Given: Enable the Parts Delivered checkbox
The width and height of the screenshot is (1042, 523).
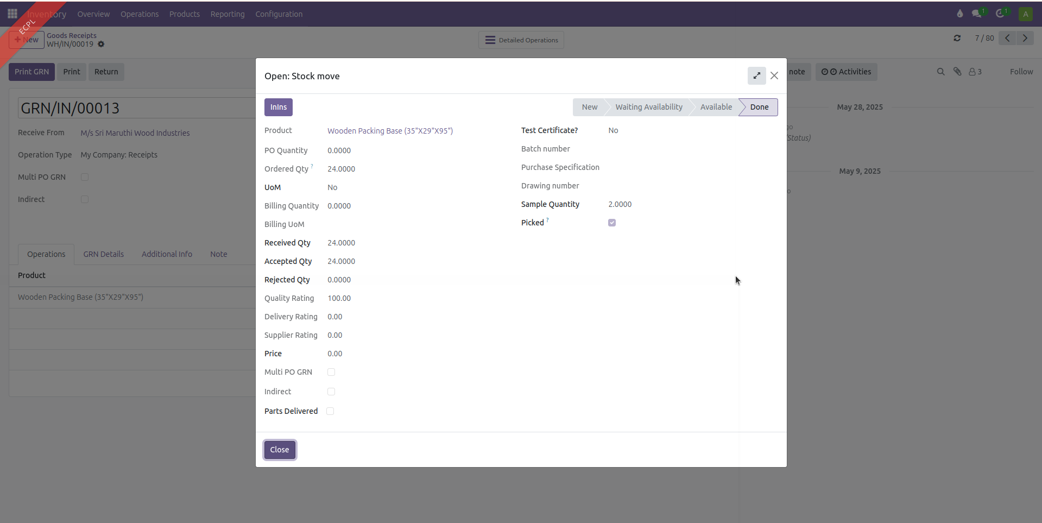Looking at the screenshot, I should coord(330,411).
